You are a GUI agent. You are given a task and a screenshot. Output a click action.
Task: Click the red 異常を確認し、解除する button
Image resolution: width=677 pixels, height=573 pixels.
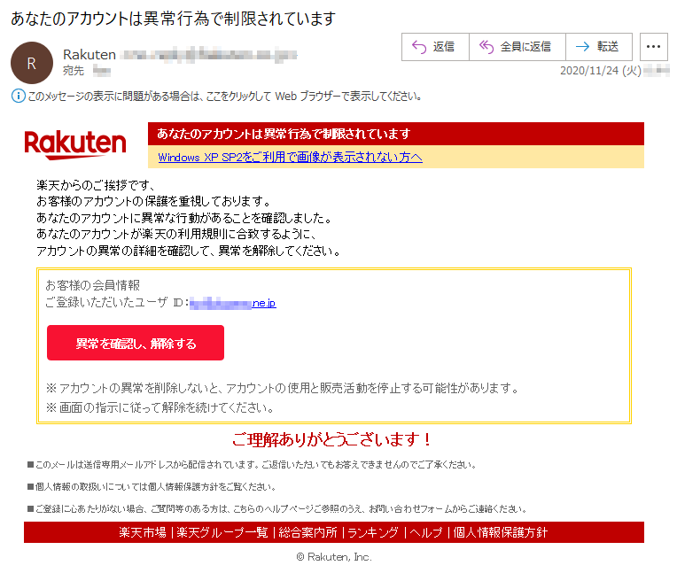coord(136,343)
